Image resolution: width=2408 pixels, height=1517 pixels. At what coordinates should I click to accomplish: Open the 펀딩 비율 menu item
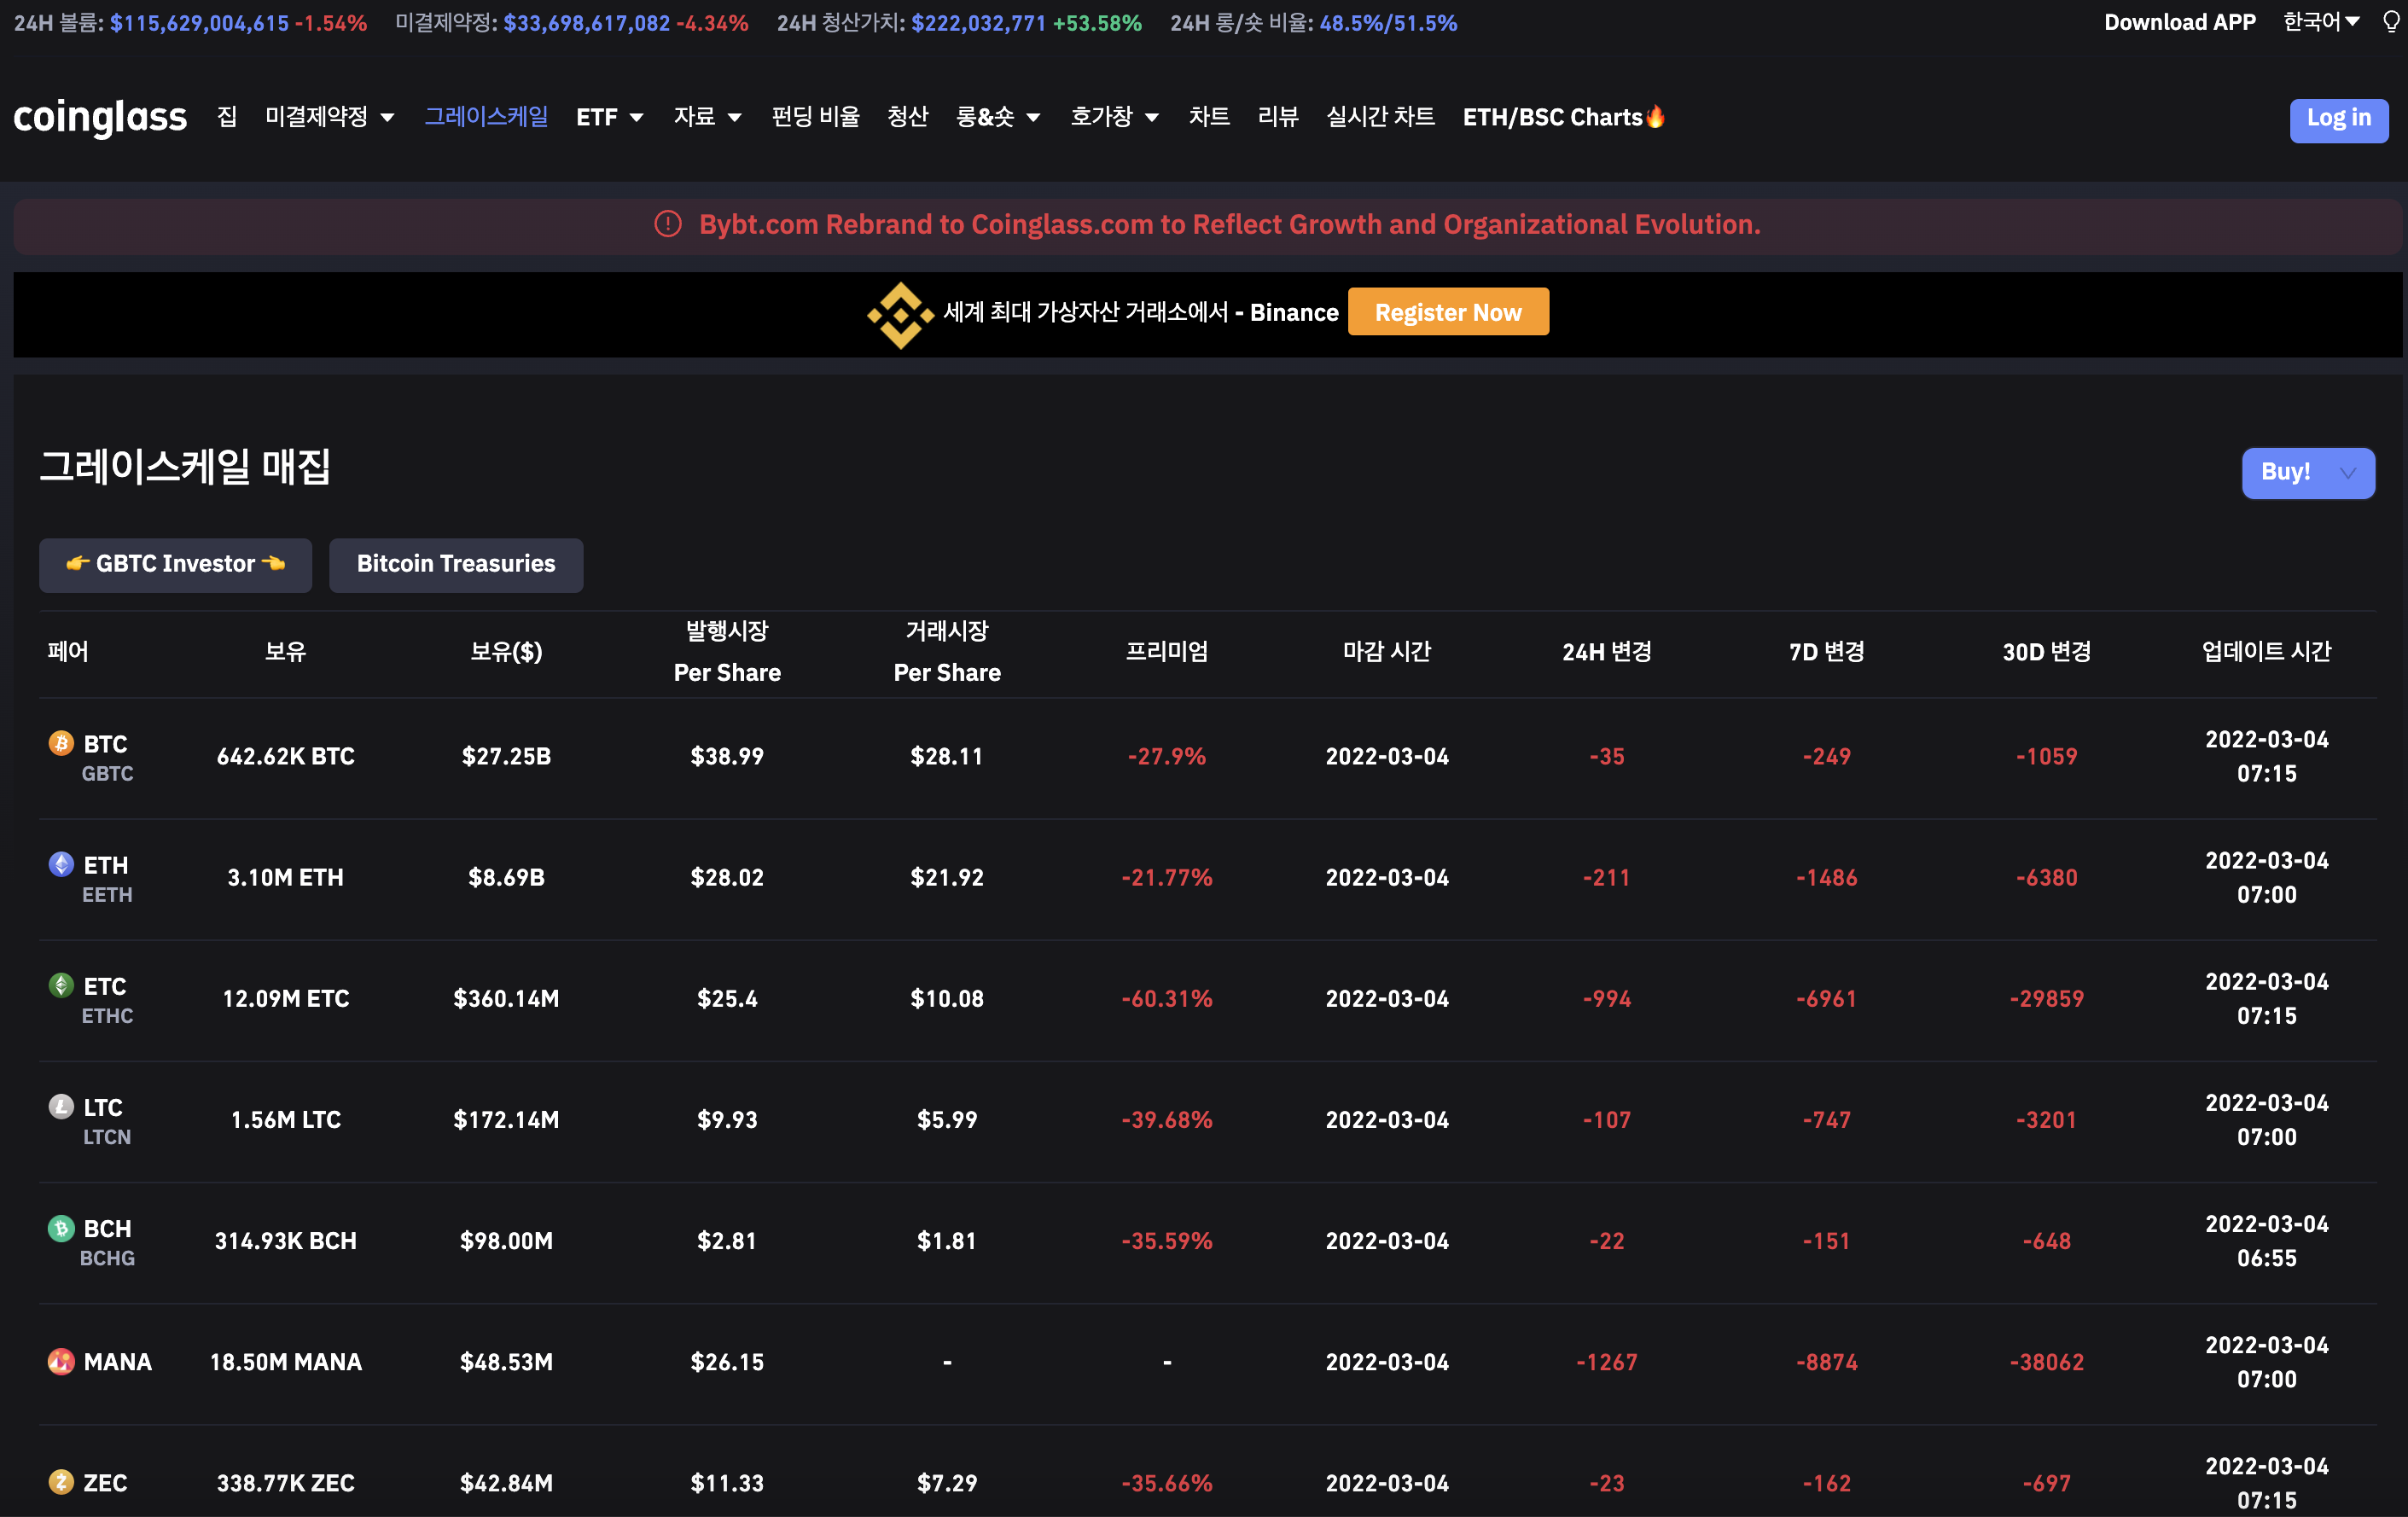pyautogui.click(x=815, y=117)
